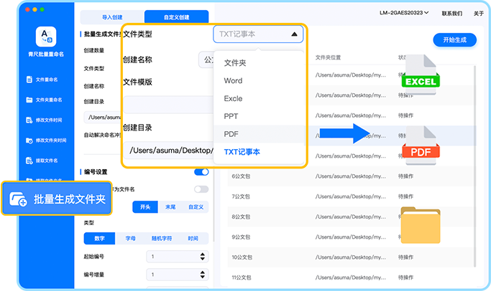Click the 批量生成文件夹 folder icon
Image resolution: width=491 pixels, height=291 pixels.
(19, 200)
